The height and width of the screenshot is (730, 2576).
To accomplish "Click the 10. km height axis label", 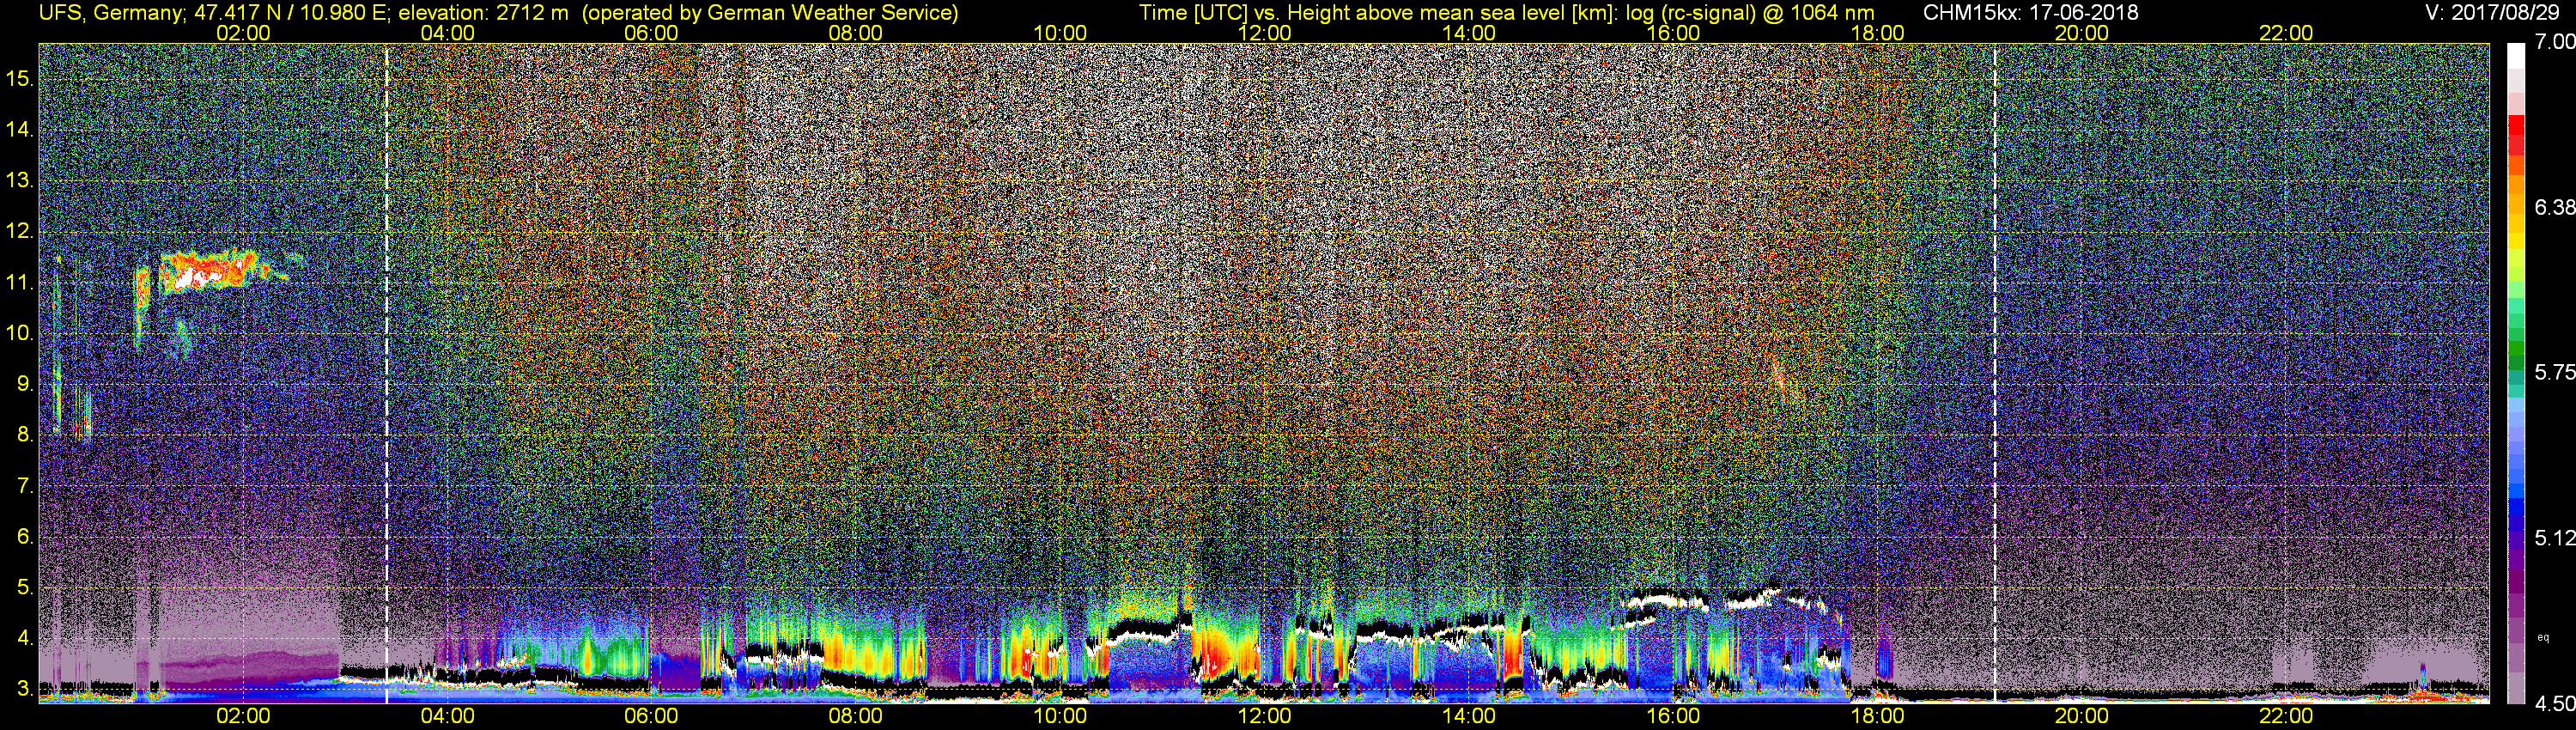I will (x=20, y=332).
